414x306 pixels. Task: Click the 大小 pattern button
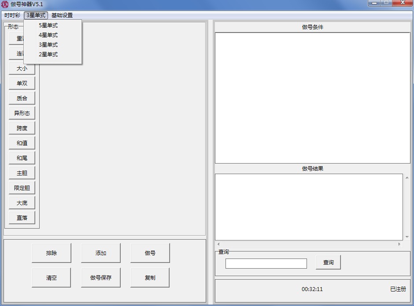pyautogui.click(x=22, y=69)
